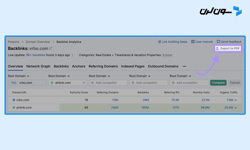Screen dimensions: 250x150
Task: Click the green Compare button
Action: pyautogui.click(x=218, y=83)
